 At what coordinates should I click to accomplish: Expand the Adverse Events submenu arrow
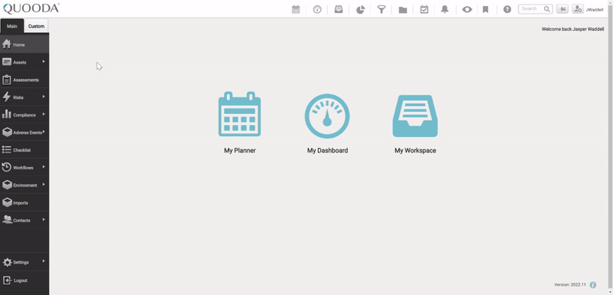pos(44,132)
